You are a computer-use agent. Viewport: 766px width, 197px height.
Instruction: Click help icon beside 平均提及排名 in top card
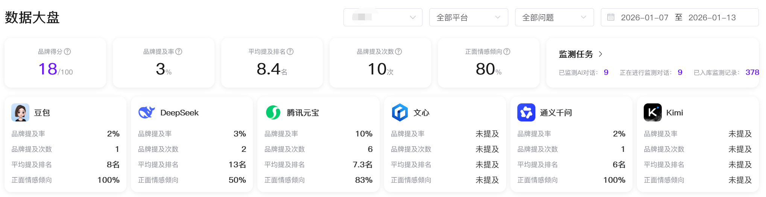[x=290, y=52]
